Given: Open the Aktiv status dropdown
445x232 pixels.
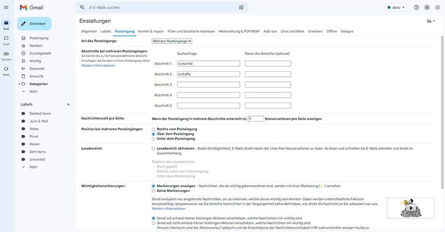Looking at the screenshot, I should pyautogui.click(x=397, y=8).
